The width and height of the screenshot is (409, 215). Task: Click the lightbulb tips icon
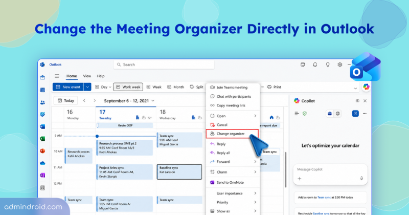[x=327, y=64]
